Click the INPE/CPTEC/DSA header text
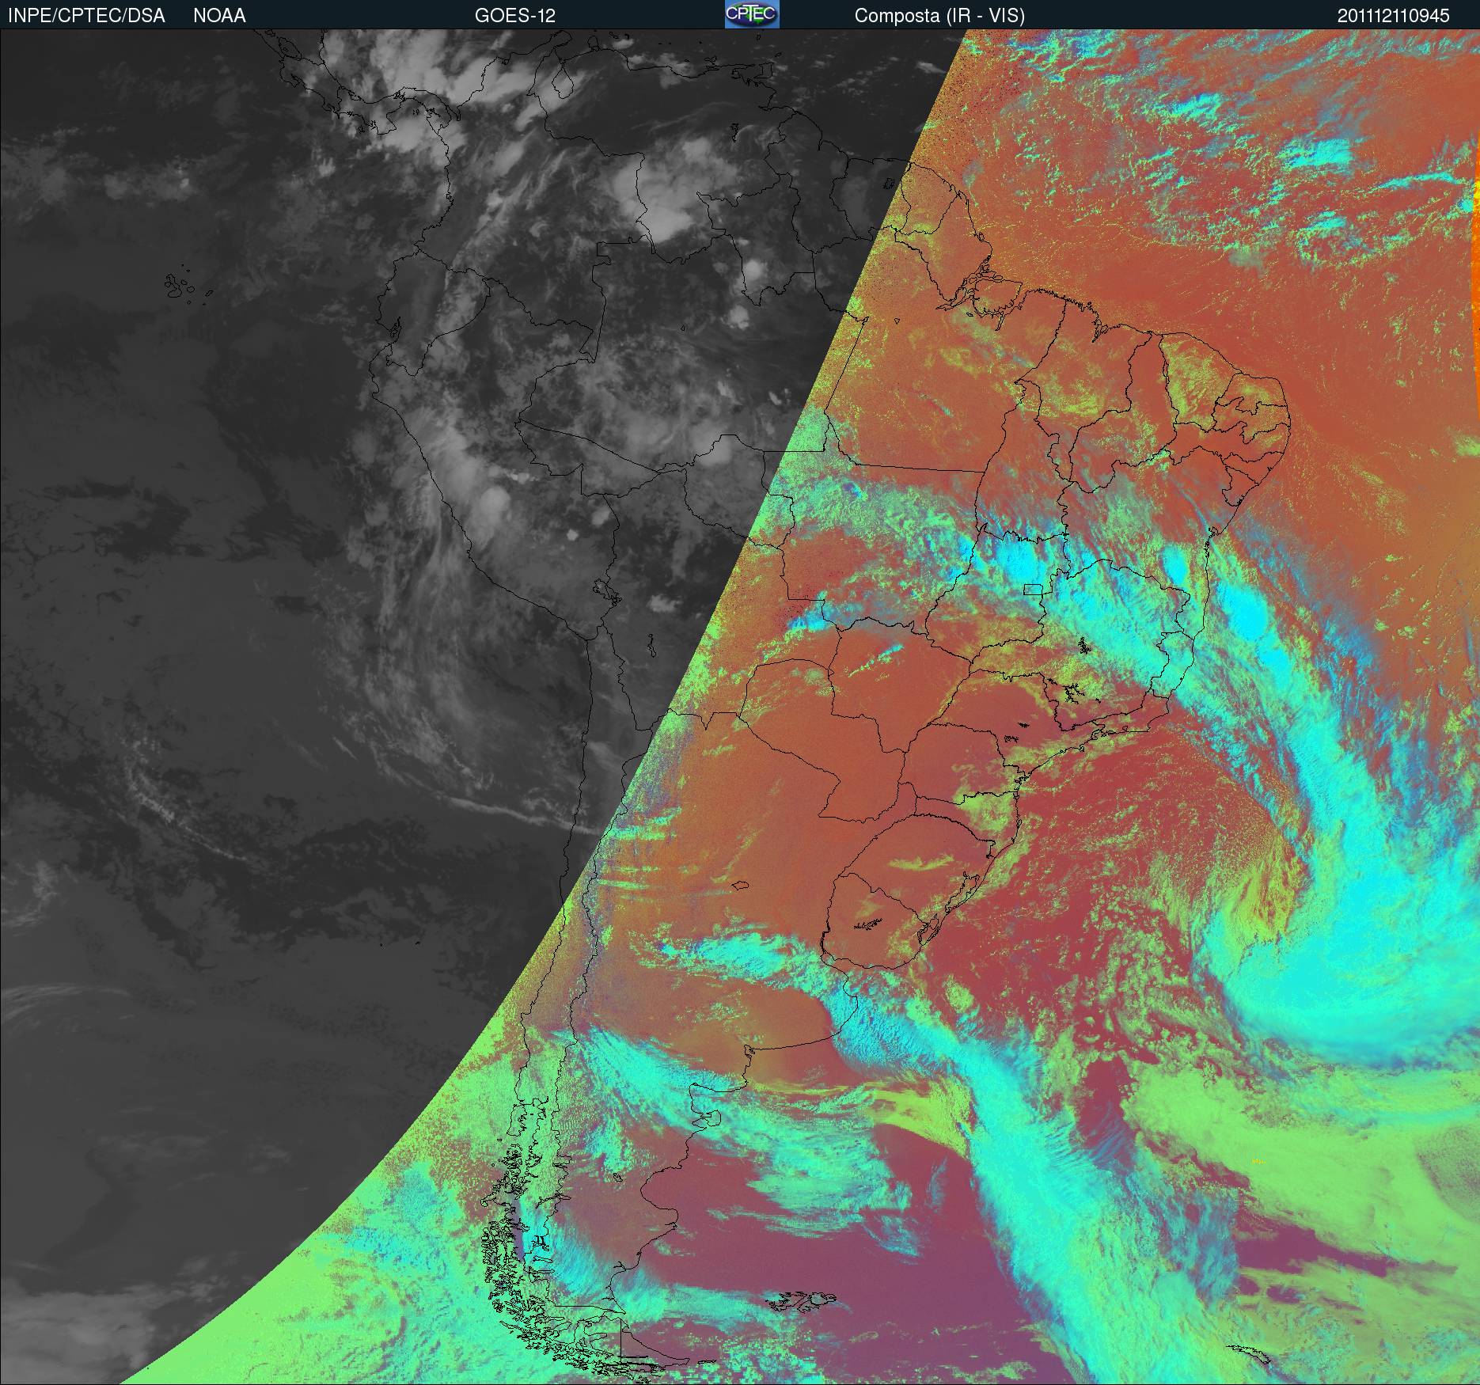Image resolution: width=1480 pixels, height=1385 pixels. tap(86, 16)
